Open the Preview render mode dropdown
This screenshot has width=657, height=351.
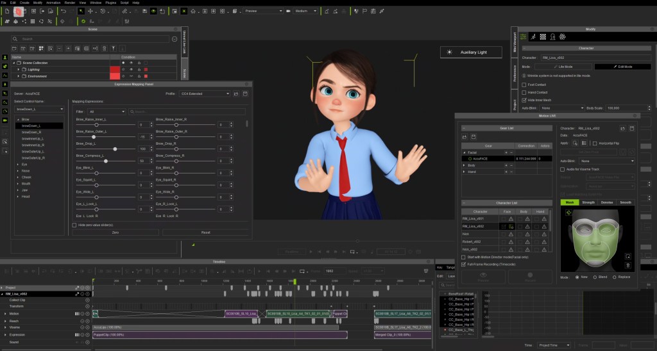tap(263, 11)
